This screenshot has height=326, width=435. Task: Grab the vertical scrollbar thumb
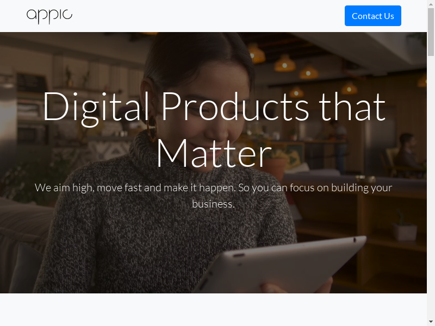[431, 33]
